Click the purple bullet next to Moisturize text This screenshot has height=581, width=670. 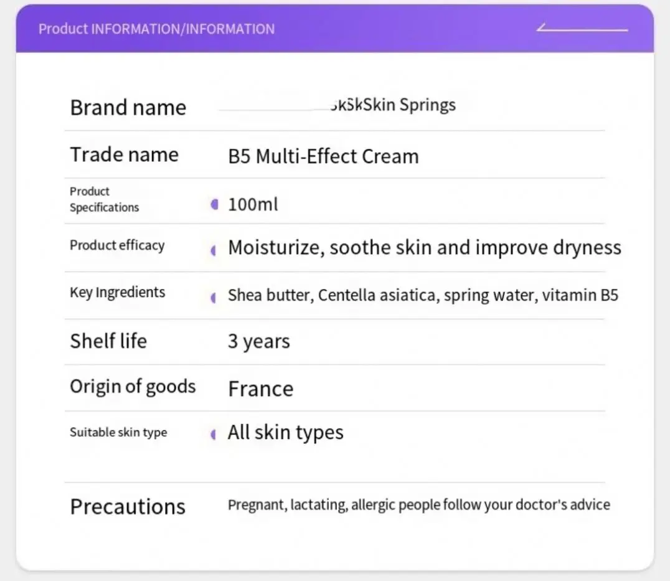click(214, 250)
